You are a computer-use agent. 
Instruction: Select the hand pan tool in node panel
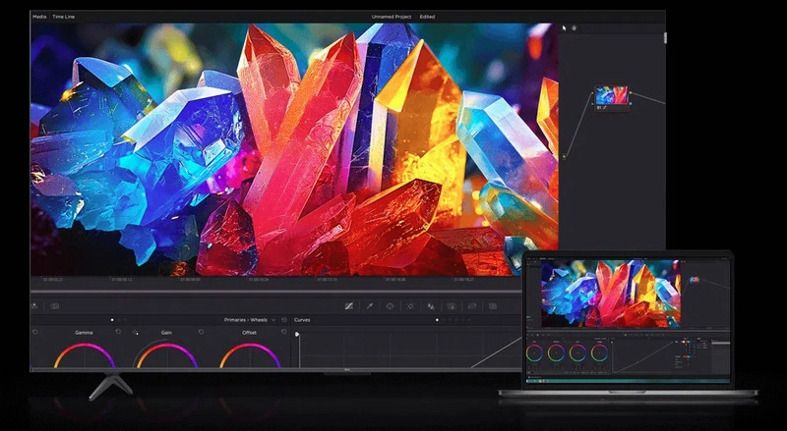(575, 27)
